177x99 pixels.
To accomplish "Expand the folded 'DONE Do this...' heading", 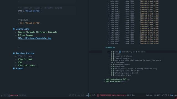I will (27, 56).
